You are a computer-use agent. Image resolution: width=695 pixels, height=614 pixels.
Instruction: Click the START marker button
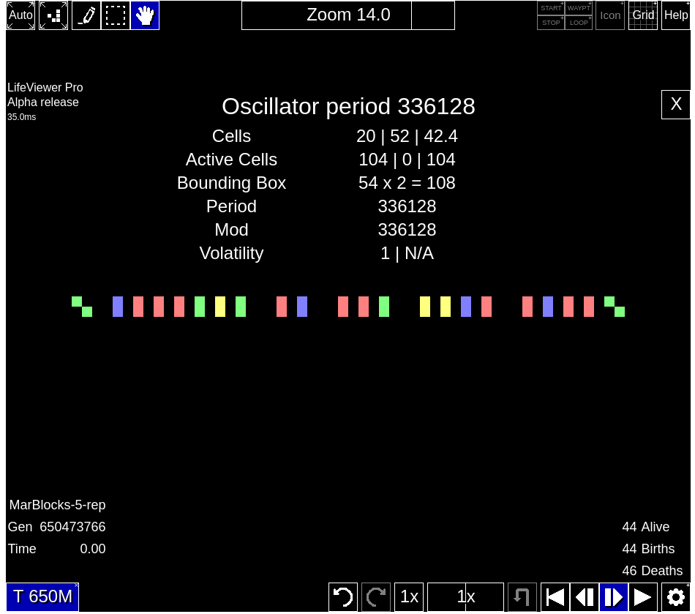[550, 8]
